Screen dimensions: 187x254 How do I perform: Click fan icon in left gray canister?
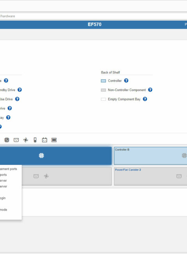(46, 176)
